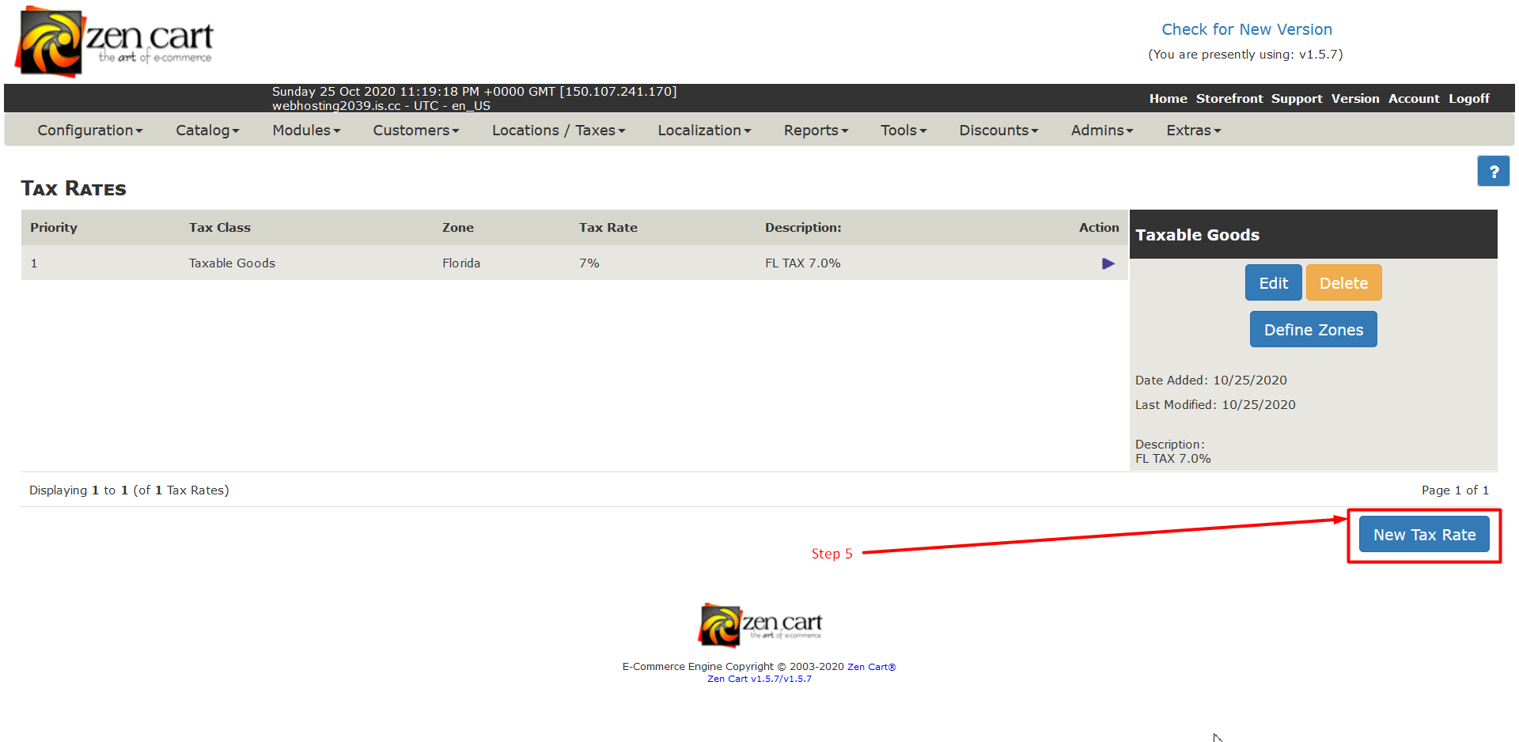Open the Extras menu
1519x742 pixels.
coord(1194,131)
